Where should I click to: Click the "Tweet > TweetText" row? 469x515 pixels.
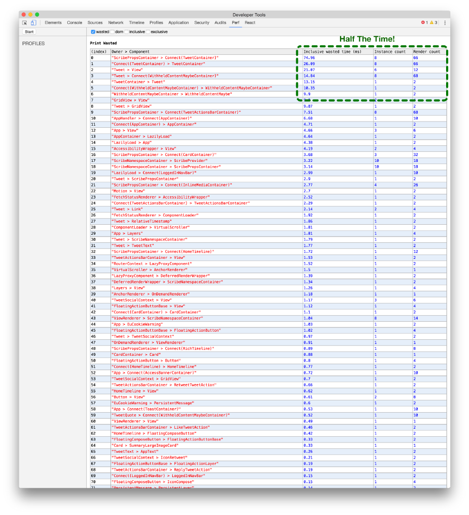pos(268,246)
